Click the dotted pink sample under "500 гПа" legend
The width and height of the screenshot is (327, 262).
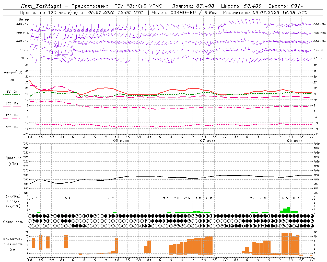click(12, 130)
